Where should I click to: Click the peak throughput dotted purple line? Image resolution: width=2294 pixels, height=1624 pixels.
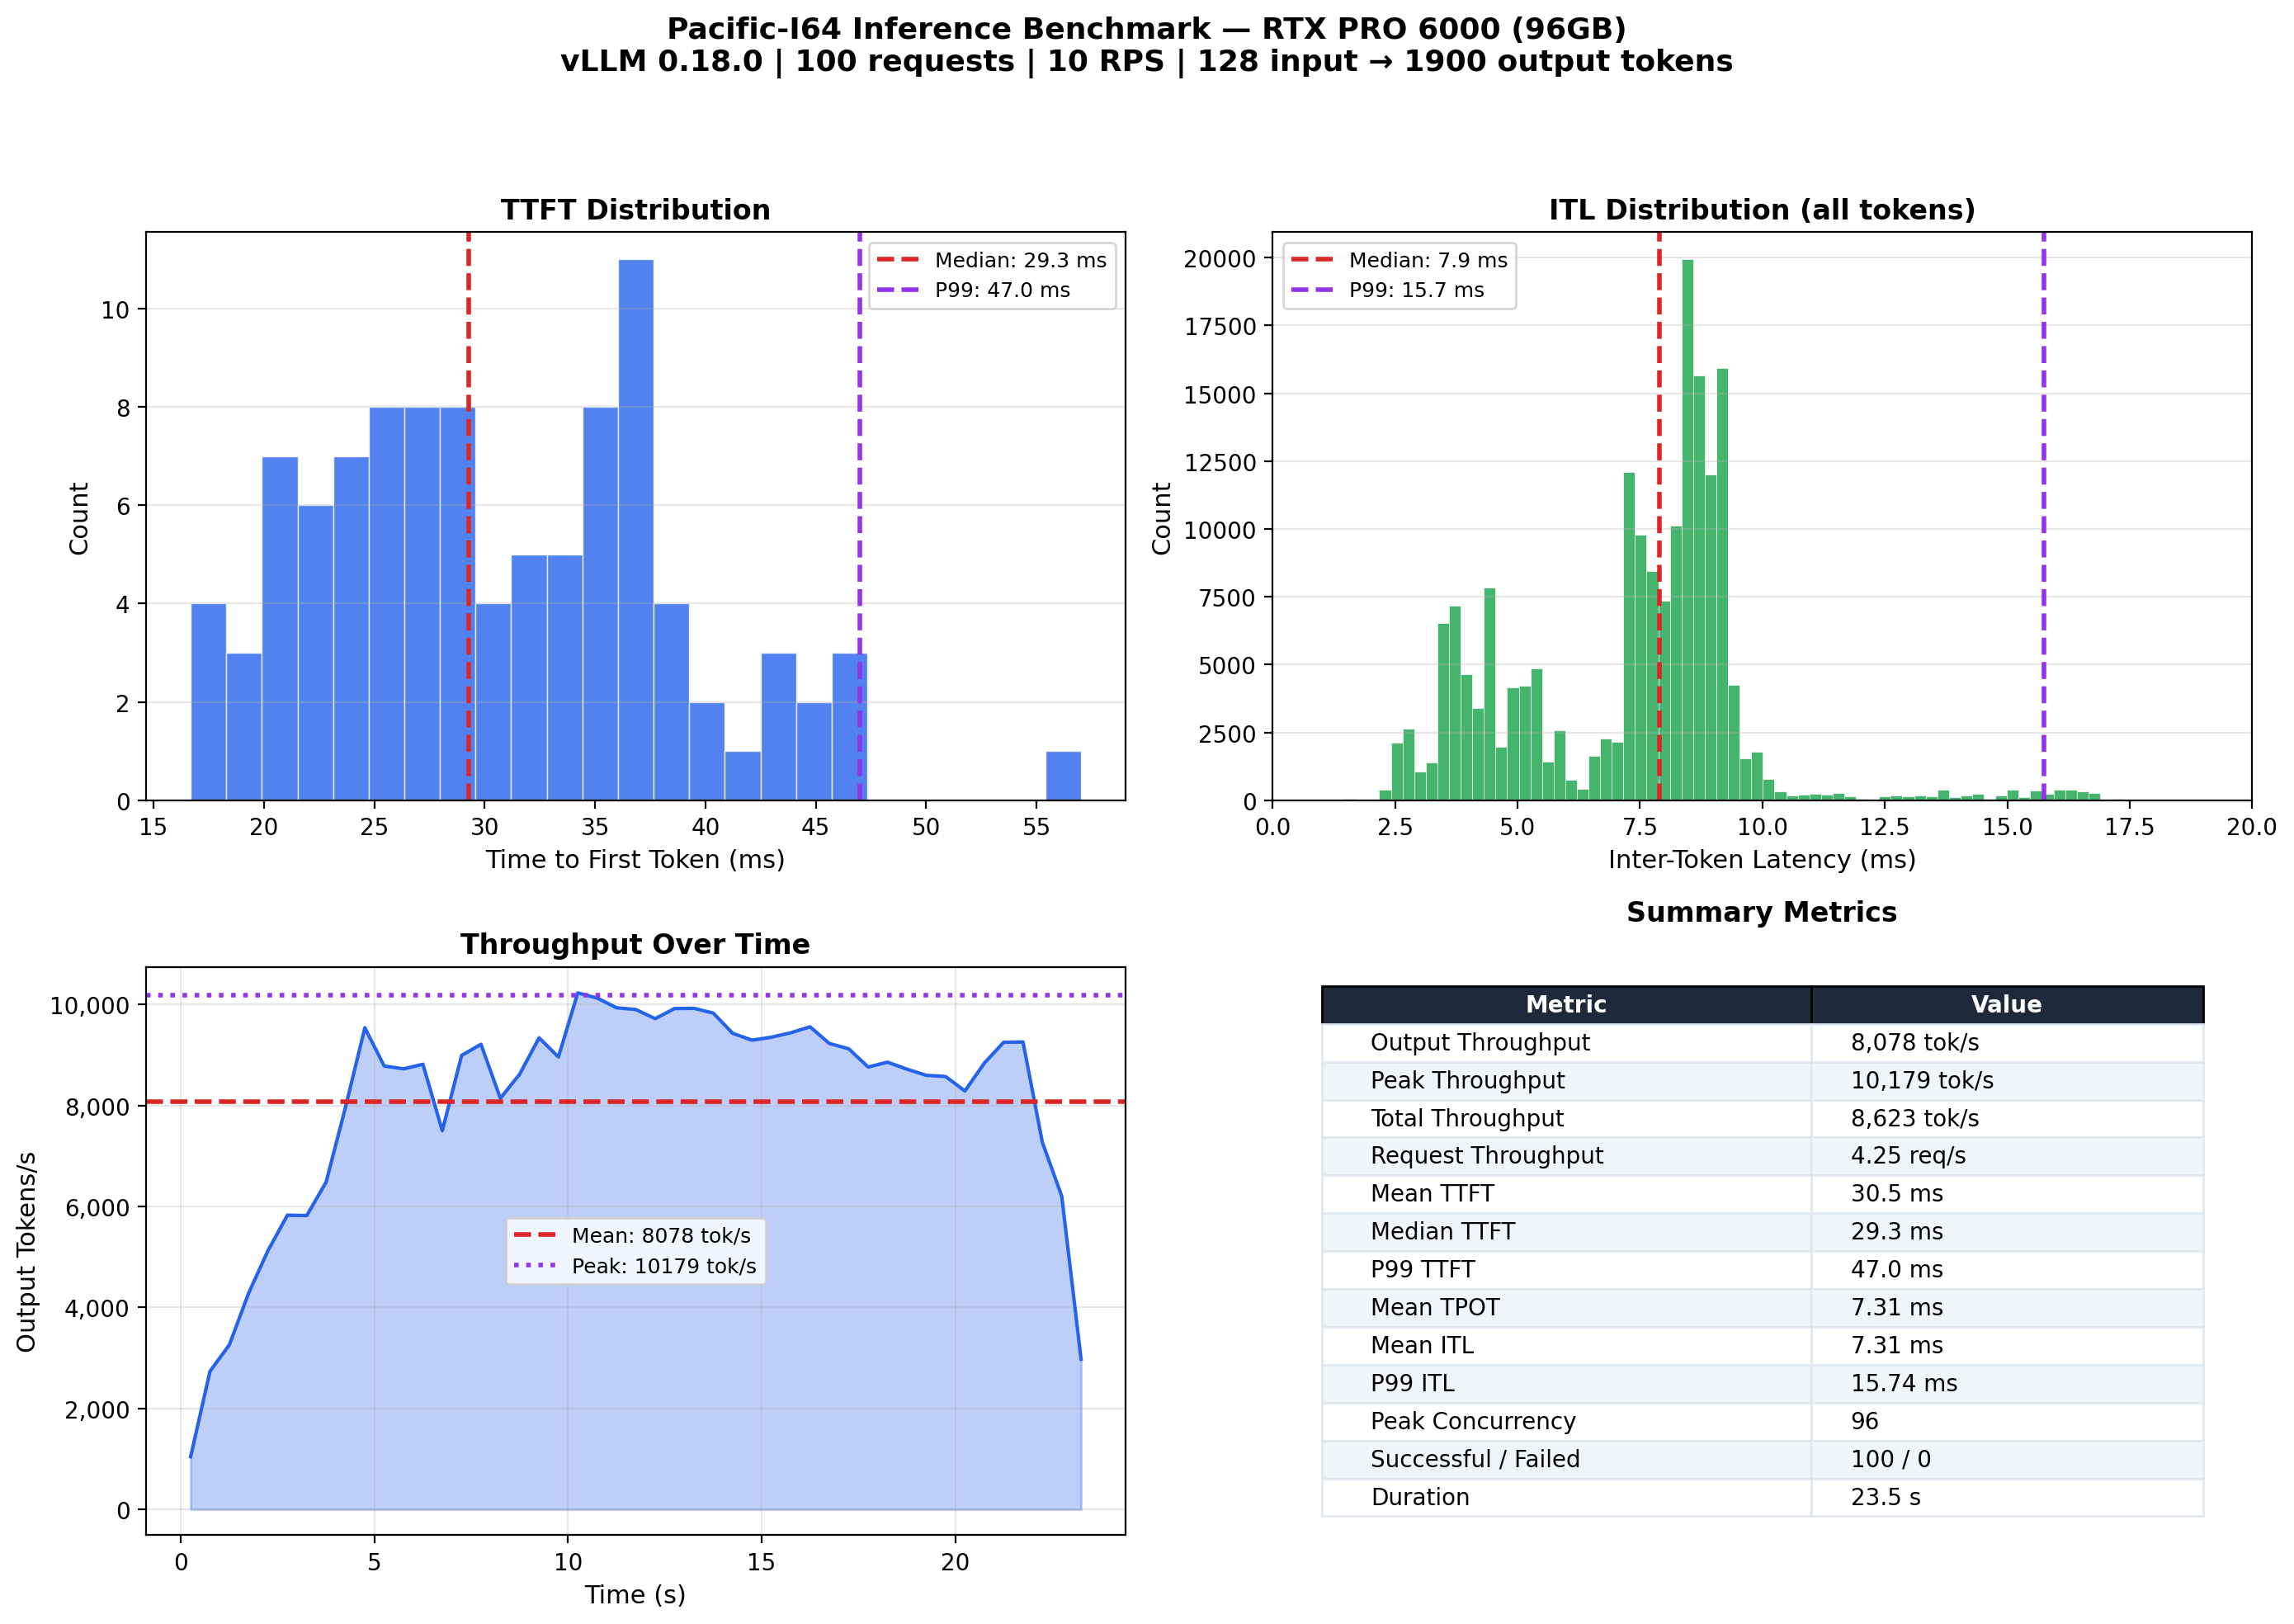click(600, 995)
